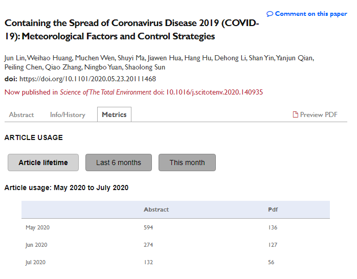Image resolution: width=357 pixels, height=279 pixels.
Task: Click the speech bubble comment icon
Action: click(270, 14)
